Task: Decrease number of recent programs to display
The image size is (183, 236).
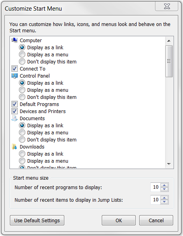Action: [x=164, y=189]
